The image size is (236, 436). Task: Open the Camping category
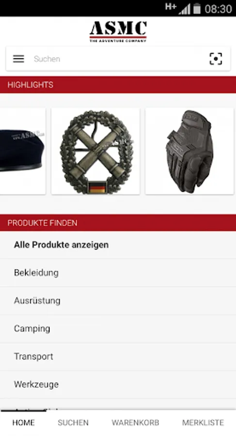118,328
